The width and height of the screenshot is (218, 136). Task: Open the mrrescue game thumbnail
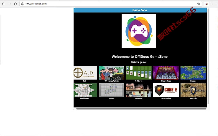139,90
